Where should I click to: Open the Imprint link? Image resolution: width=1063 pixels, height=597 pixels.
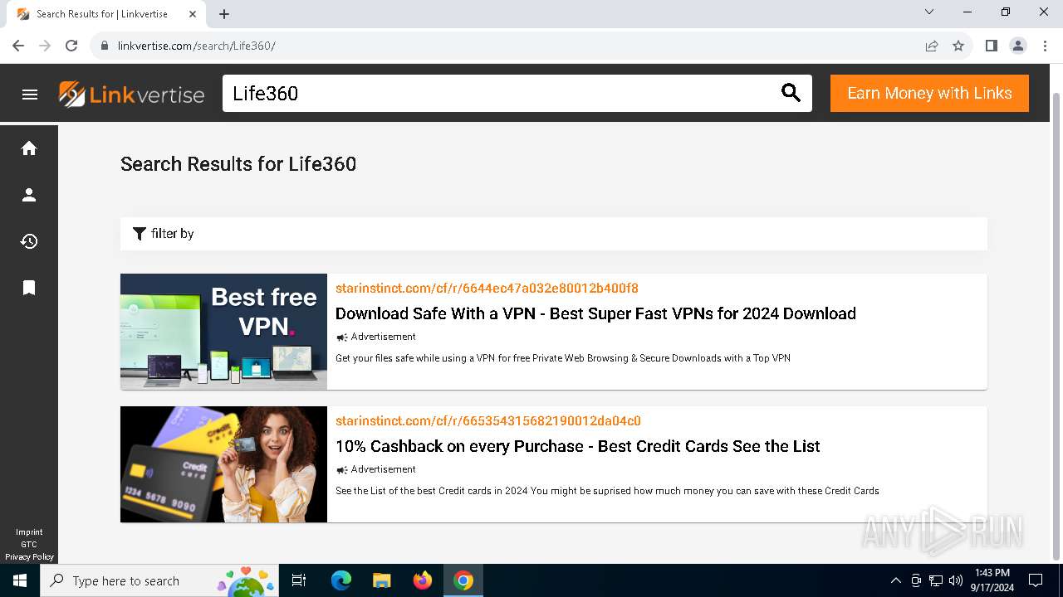[x=29, y=532]
